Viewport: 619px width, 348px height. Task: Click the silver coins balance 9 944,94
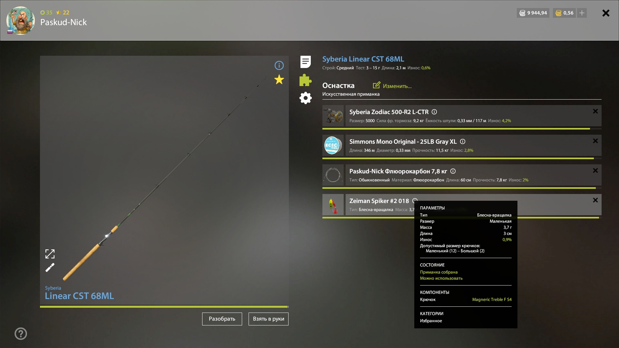click(x=533, y=13)
